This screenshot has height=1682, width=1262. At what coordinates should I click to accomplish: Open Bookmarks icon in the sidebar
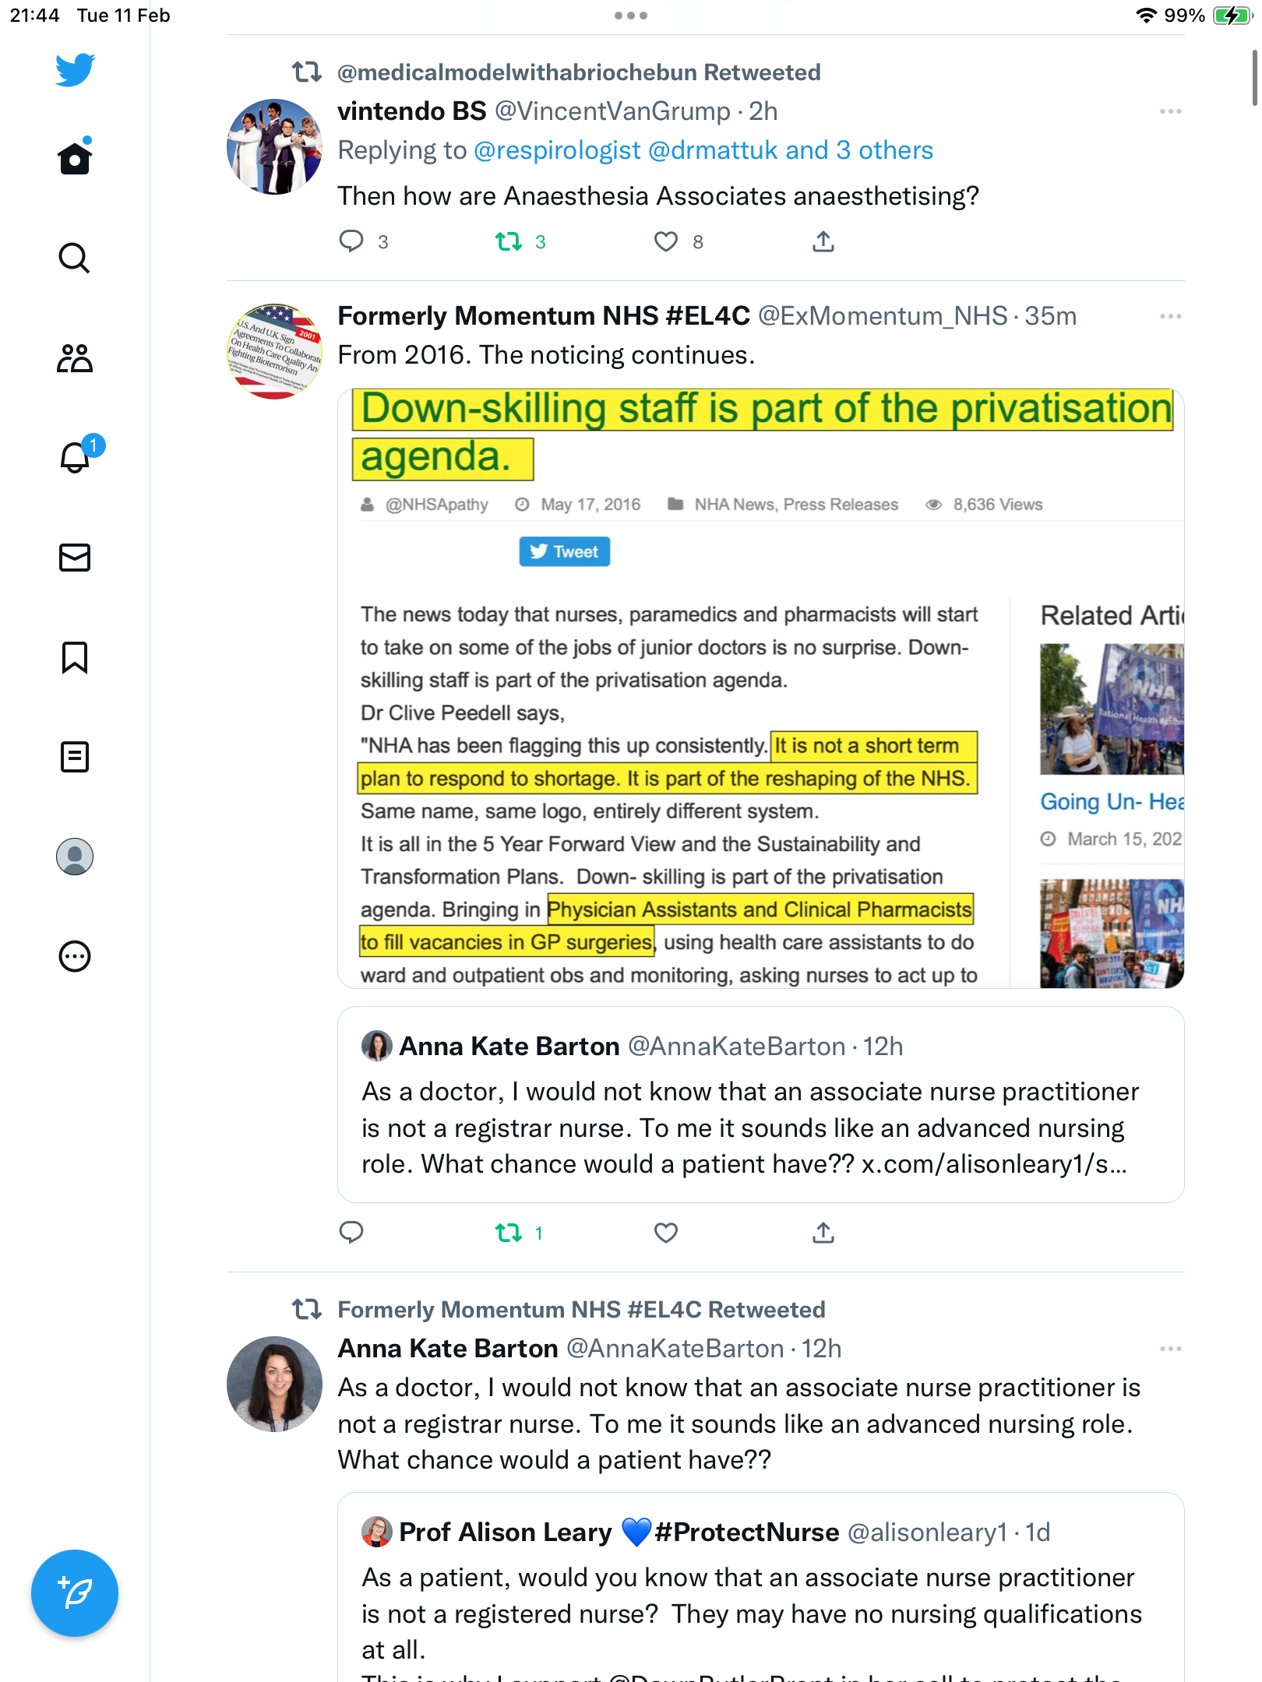click(75, 657)
